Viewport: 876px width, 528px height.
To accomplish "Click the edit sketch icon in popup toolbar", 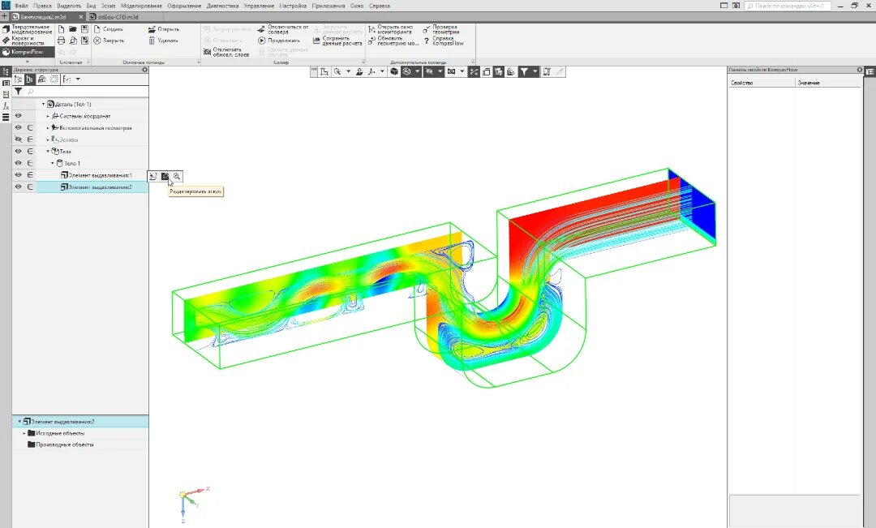I will [x=165, y=176].
